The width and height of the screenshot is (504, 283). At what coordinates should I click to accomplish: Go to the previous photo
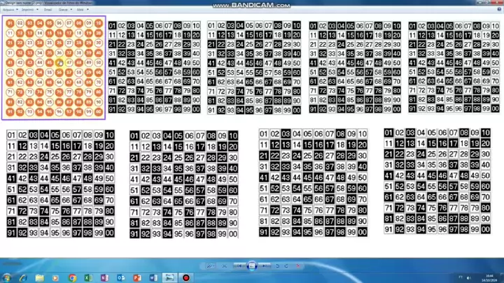(x=240, y=266)
